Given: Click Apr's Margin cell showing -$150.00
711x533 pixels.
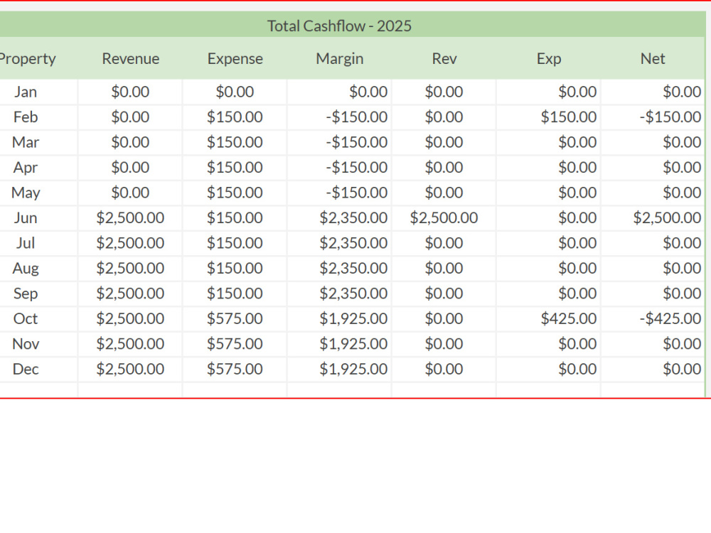Looking at the screenshot, I should point(340,168).
